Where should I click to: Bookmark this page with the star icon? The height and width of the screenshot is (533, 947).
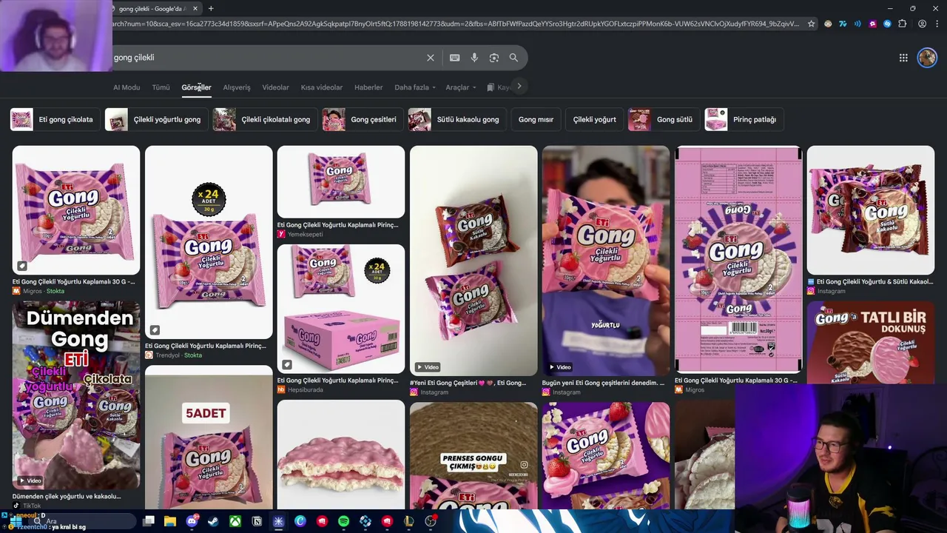pos(812,24)
